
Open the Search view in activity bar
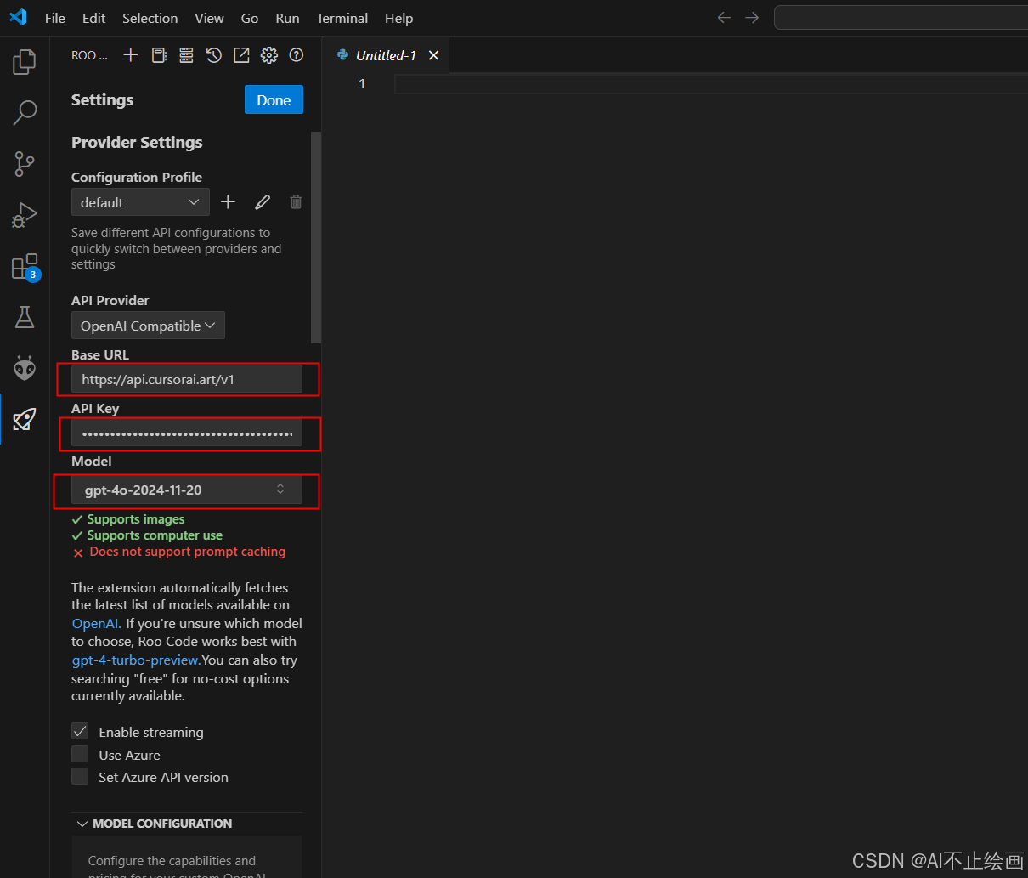coord(25,112)
